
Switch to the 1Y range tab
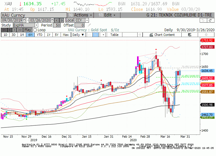click(49, 35)
